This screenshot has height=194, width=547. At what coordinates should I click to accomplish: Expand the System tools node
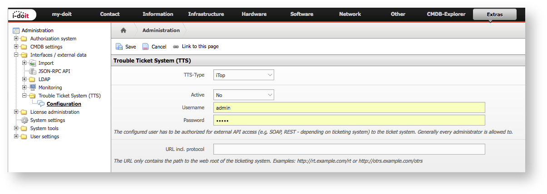16,128
